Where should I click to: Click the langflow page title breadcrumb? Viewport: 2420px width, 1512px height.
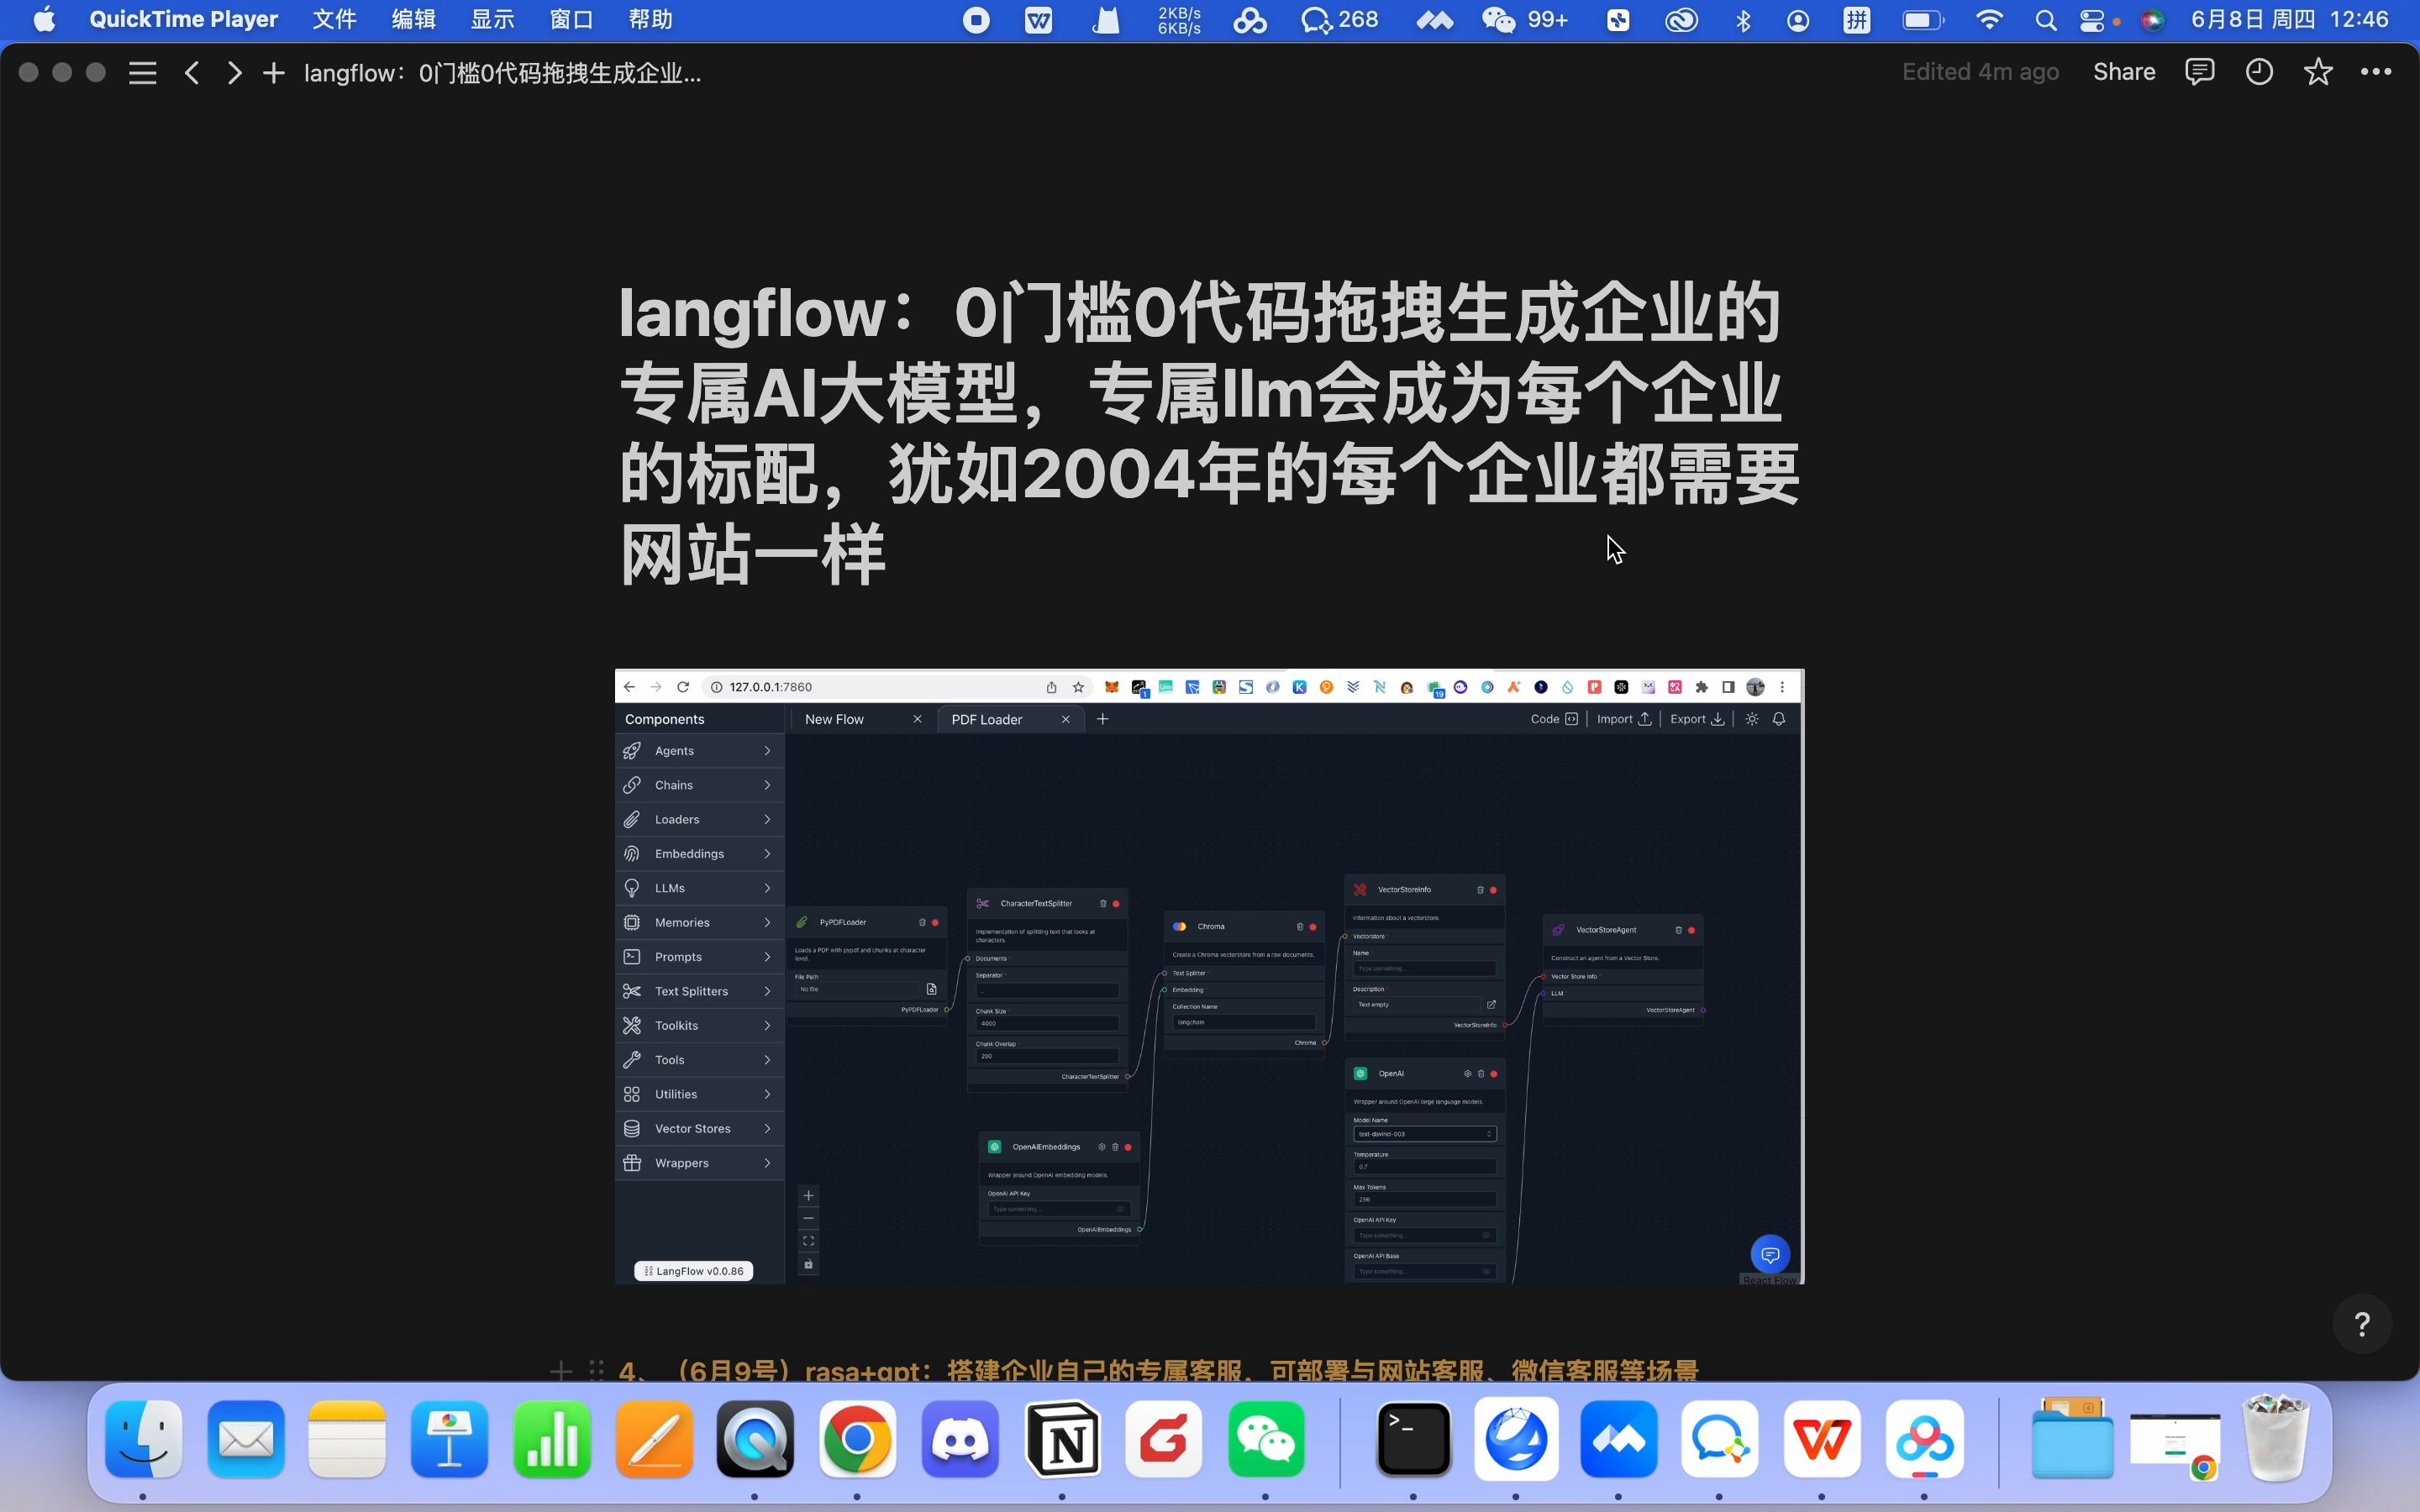coord(502,73)
